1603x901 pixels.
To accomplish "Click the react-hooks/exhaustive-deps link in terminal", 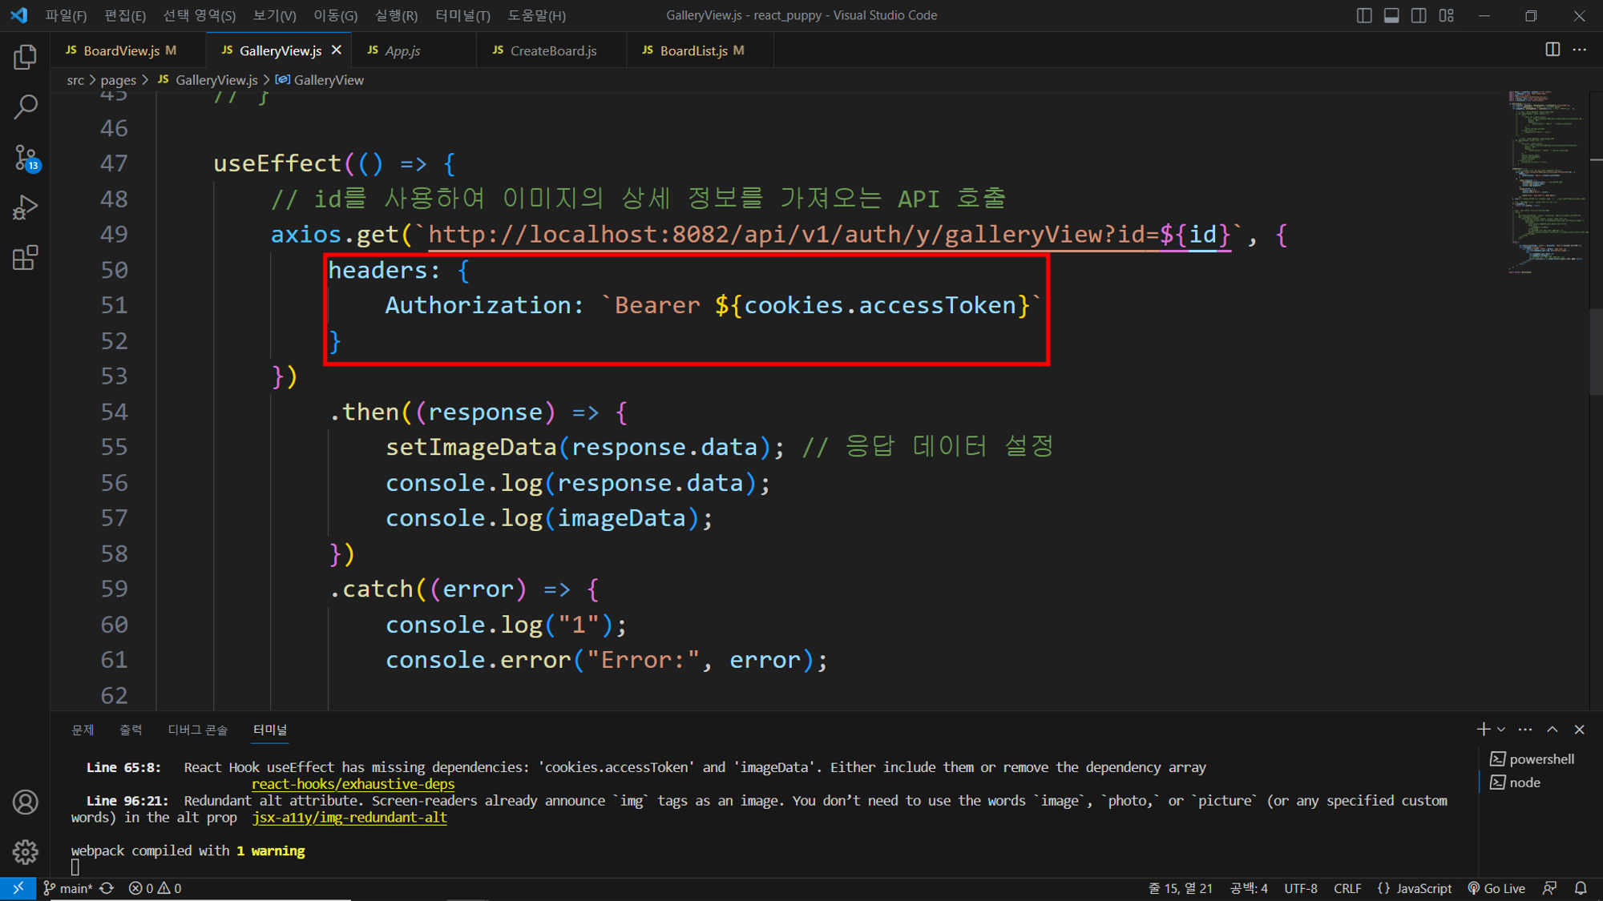I will point(353,784).
